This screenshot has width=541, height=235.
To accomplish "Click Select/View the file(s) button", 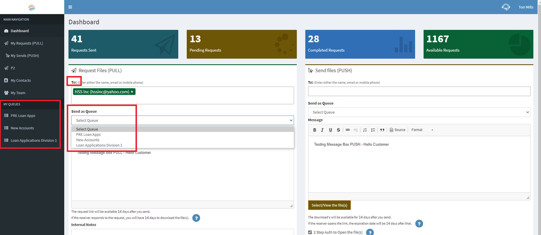I will (329, 205).
